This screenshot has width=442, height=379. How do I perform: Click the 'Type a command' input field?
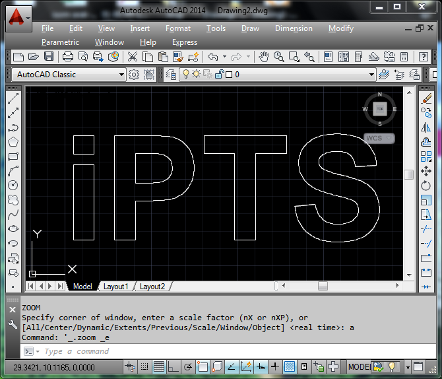tap(228, 351)
